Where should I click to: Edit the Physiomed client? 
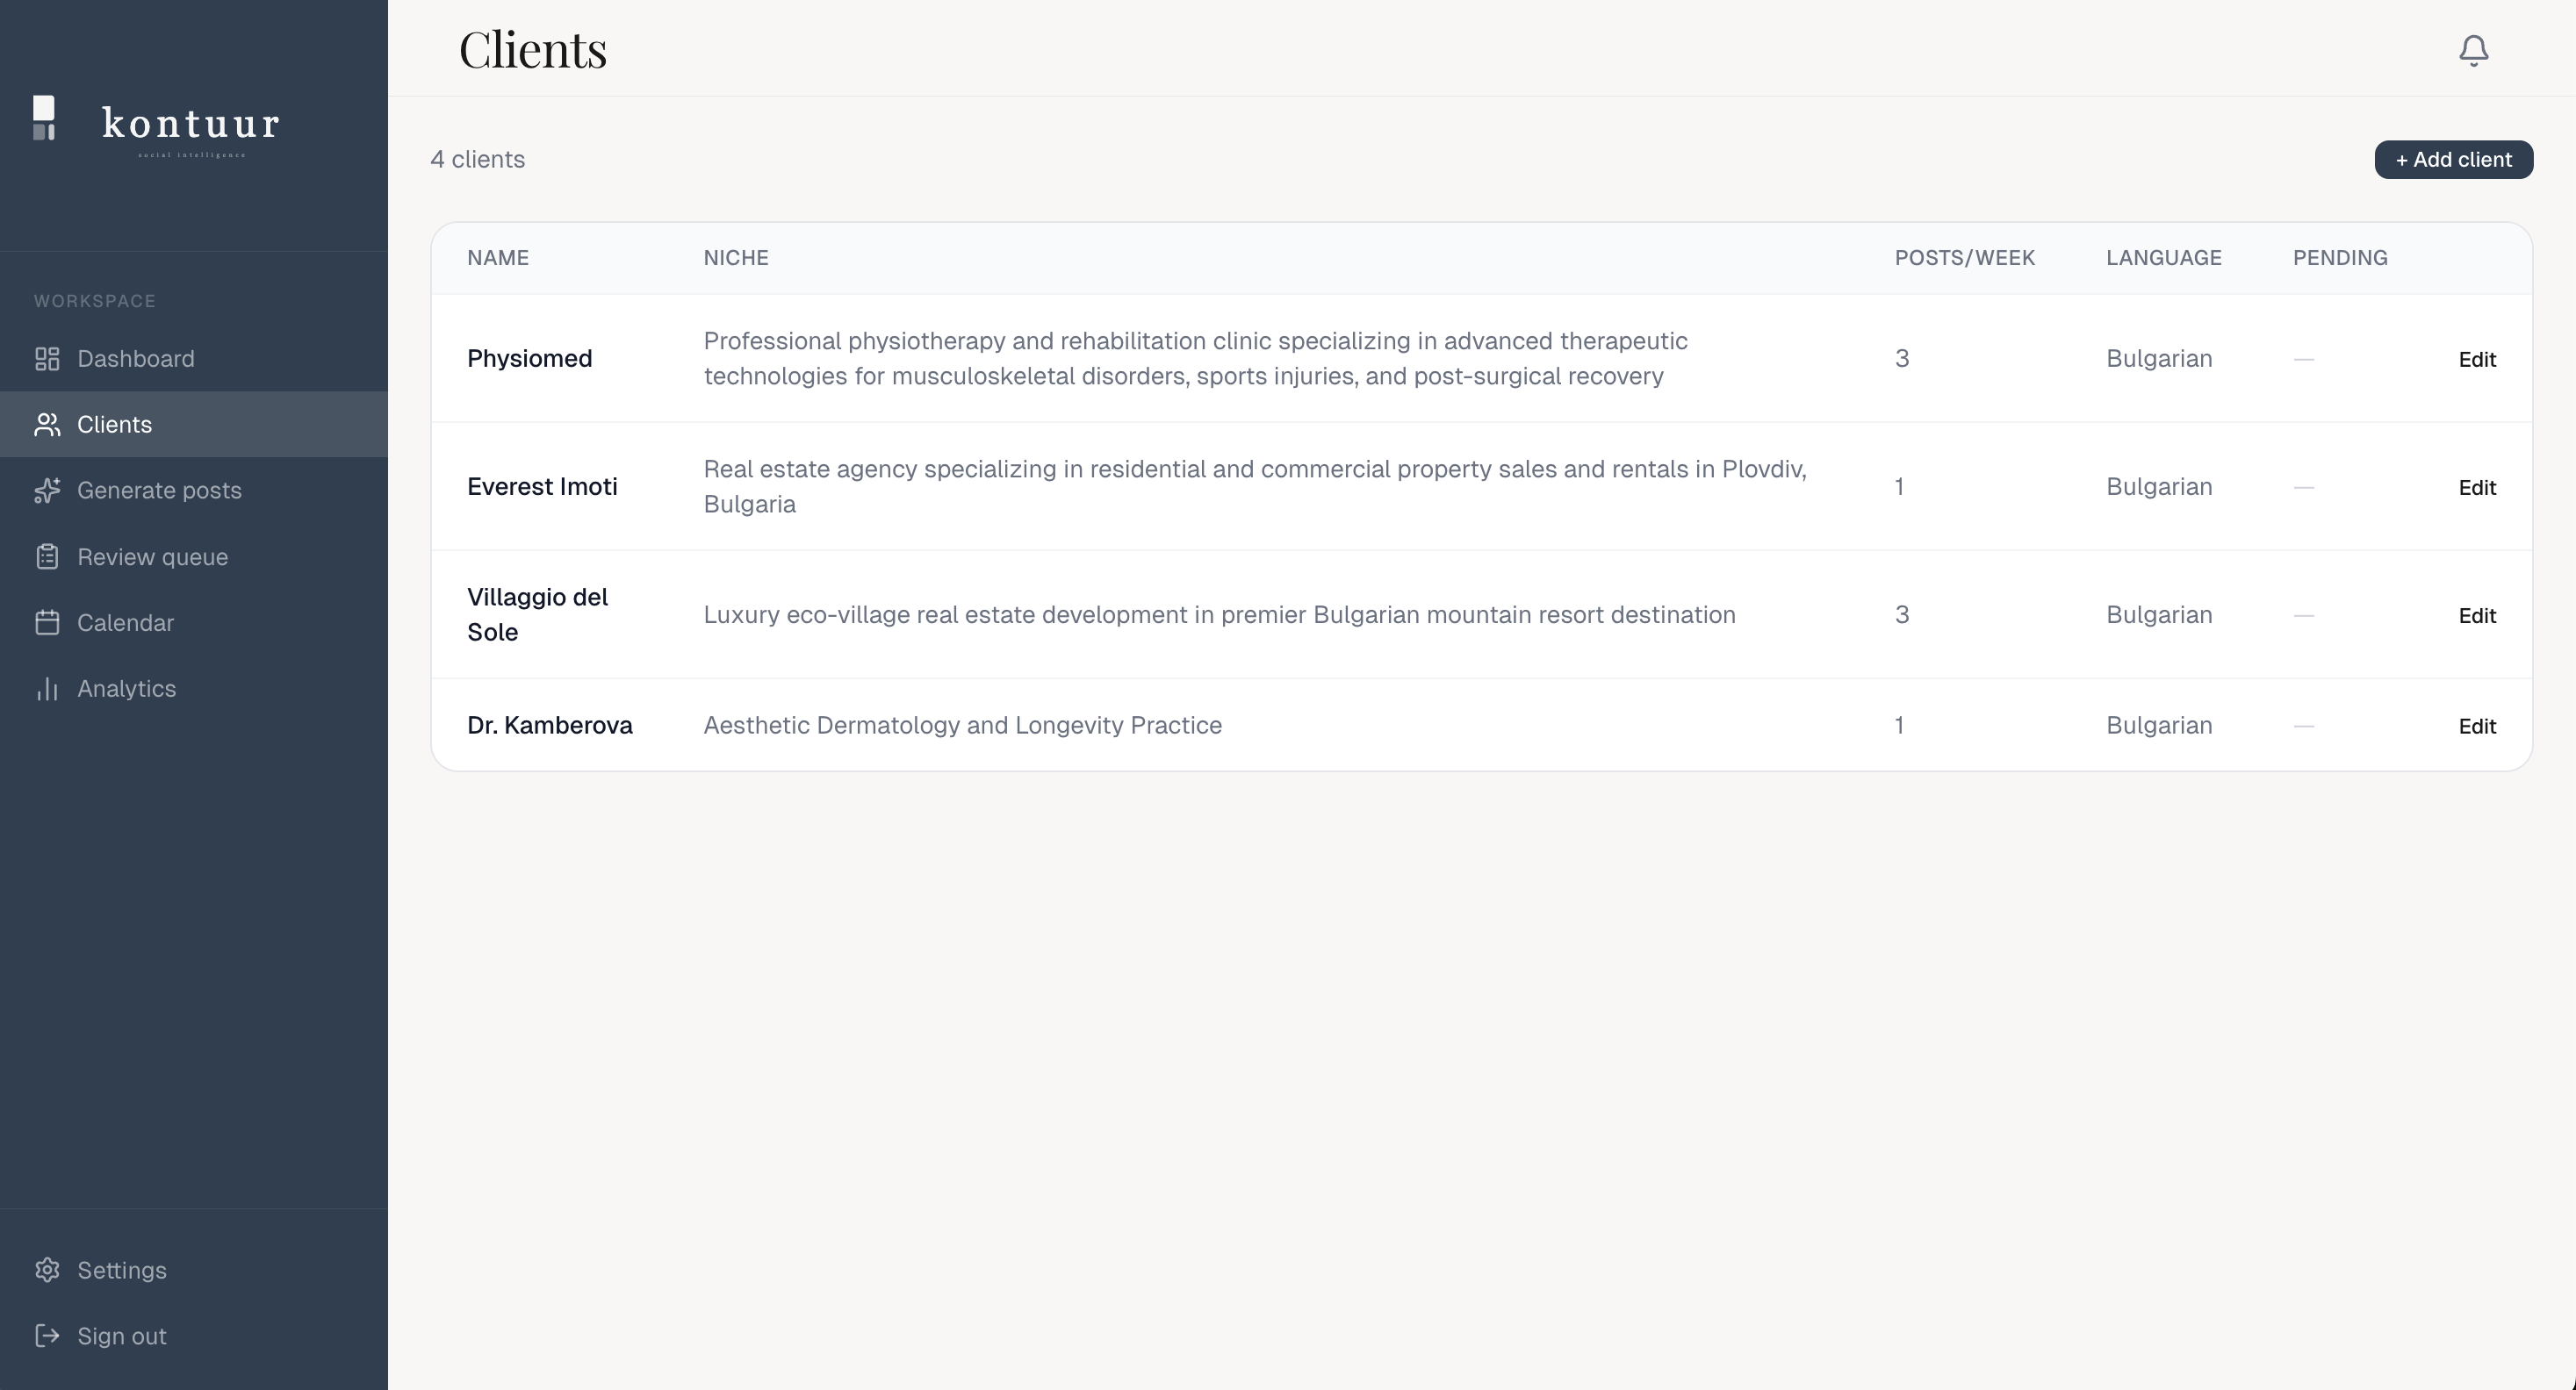coord(2477,360)
